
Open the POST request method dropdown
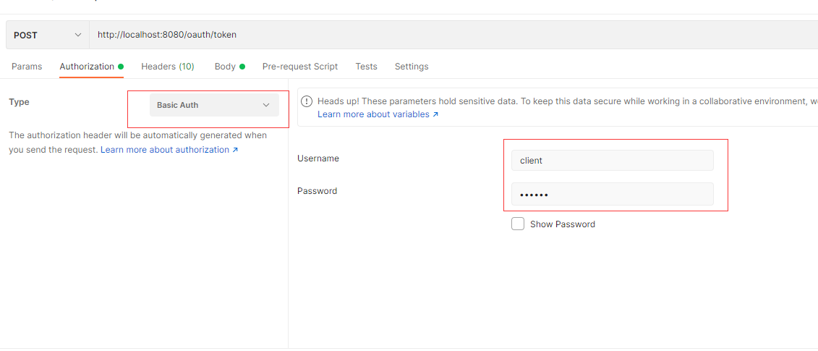[47, 35]
